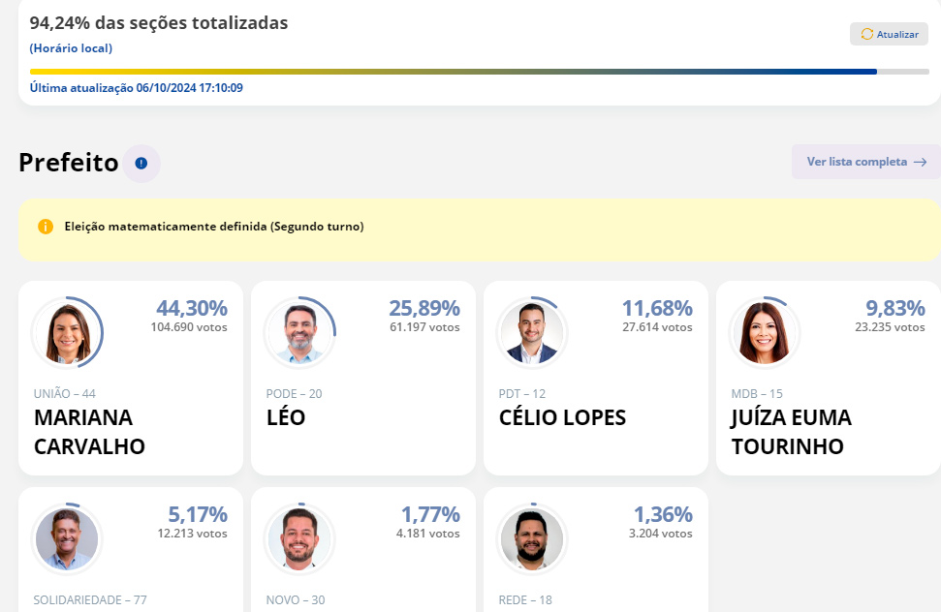Select Mariana Carvalho's result card
The height and width of the screenshot is (612, 941).
pyautogui.click(x=131, y=378)
